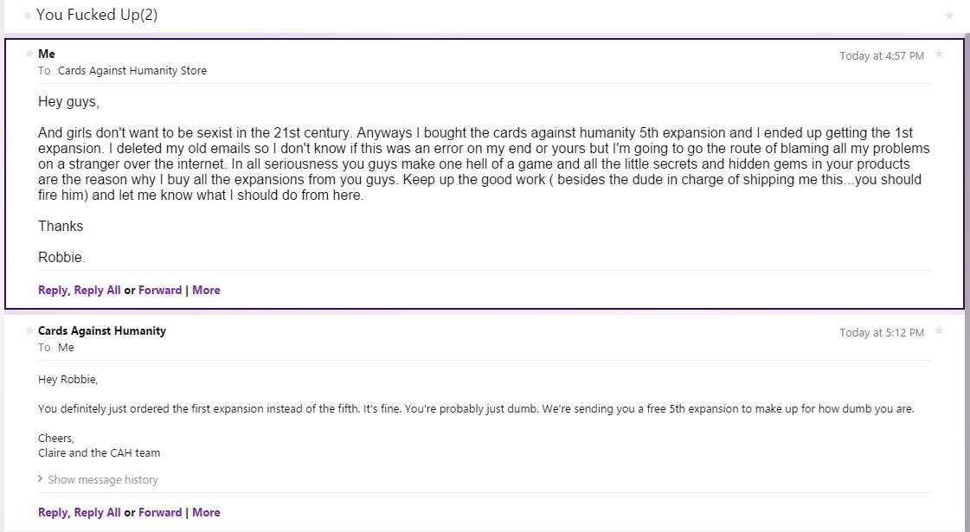
Task: Star the message sent by Me
Action: pos(940,54)
